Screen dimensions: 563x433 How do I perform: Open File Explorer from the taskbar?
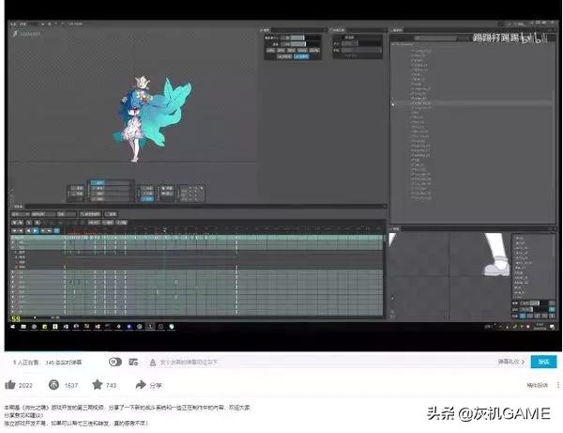pos(23,327)
